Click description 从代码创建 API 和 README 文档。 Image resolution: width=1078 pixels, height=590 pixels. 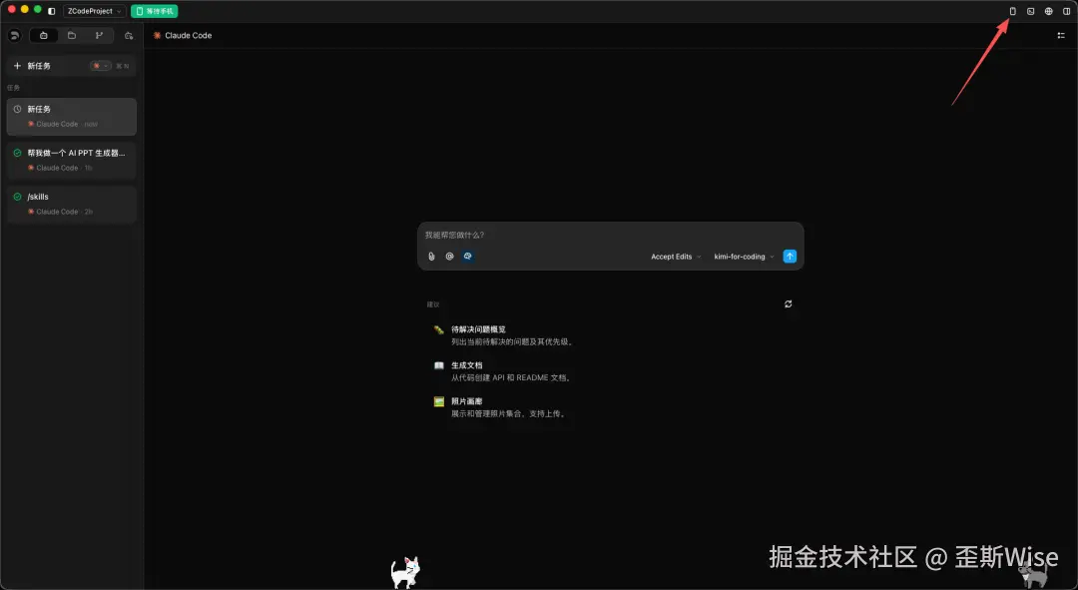511,377
